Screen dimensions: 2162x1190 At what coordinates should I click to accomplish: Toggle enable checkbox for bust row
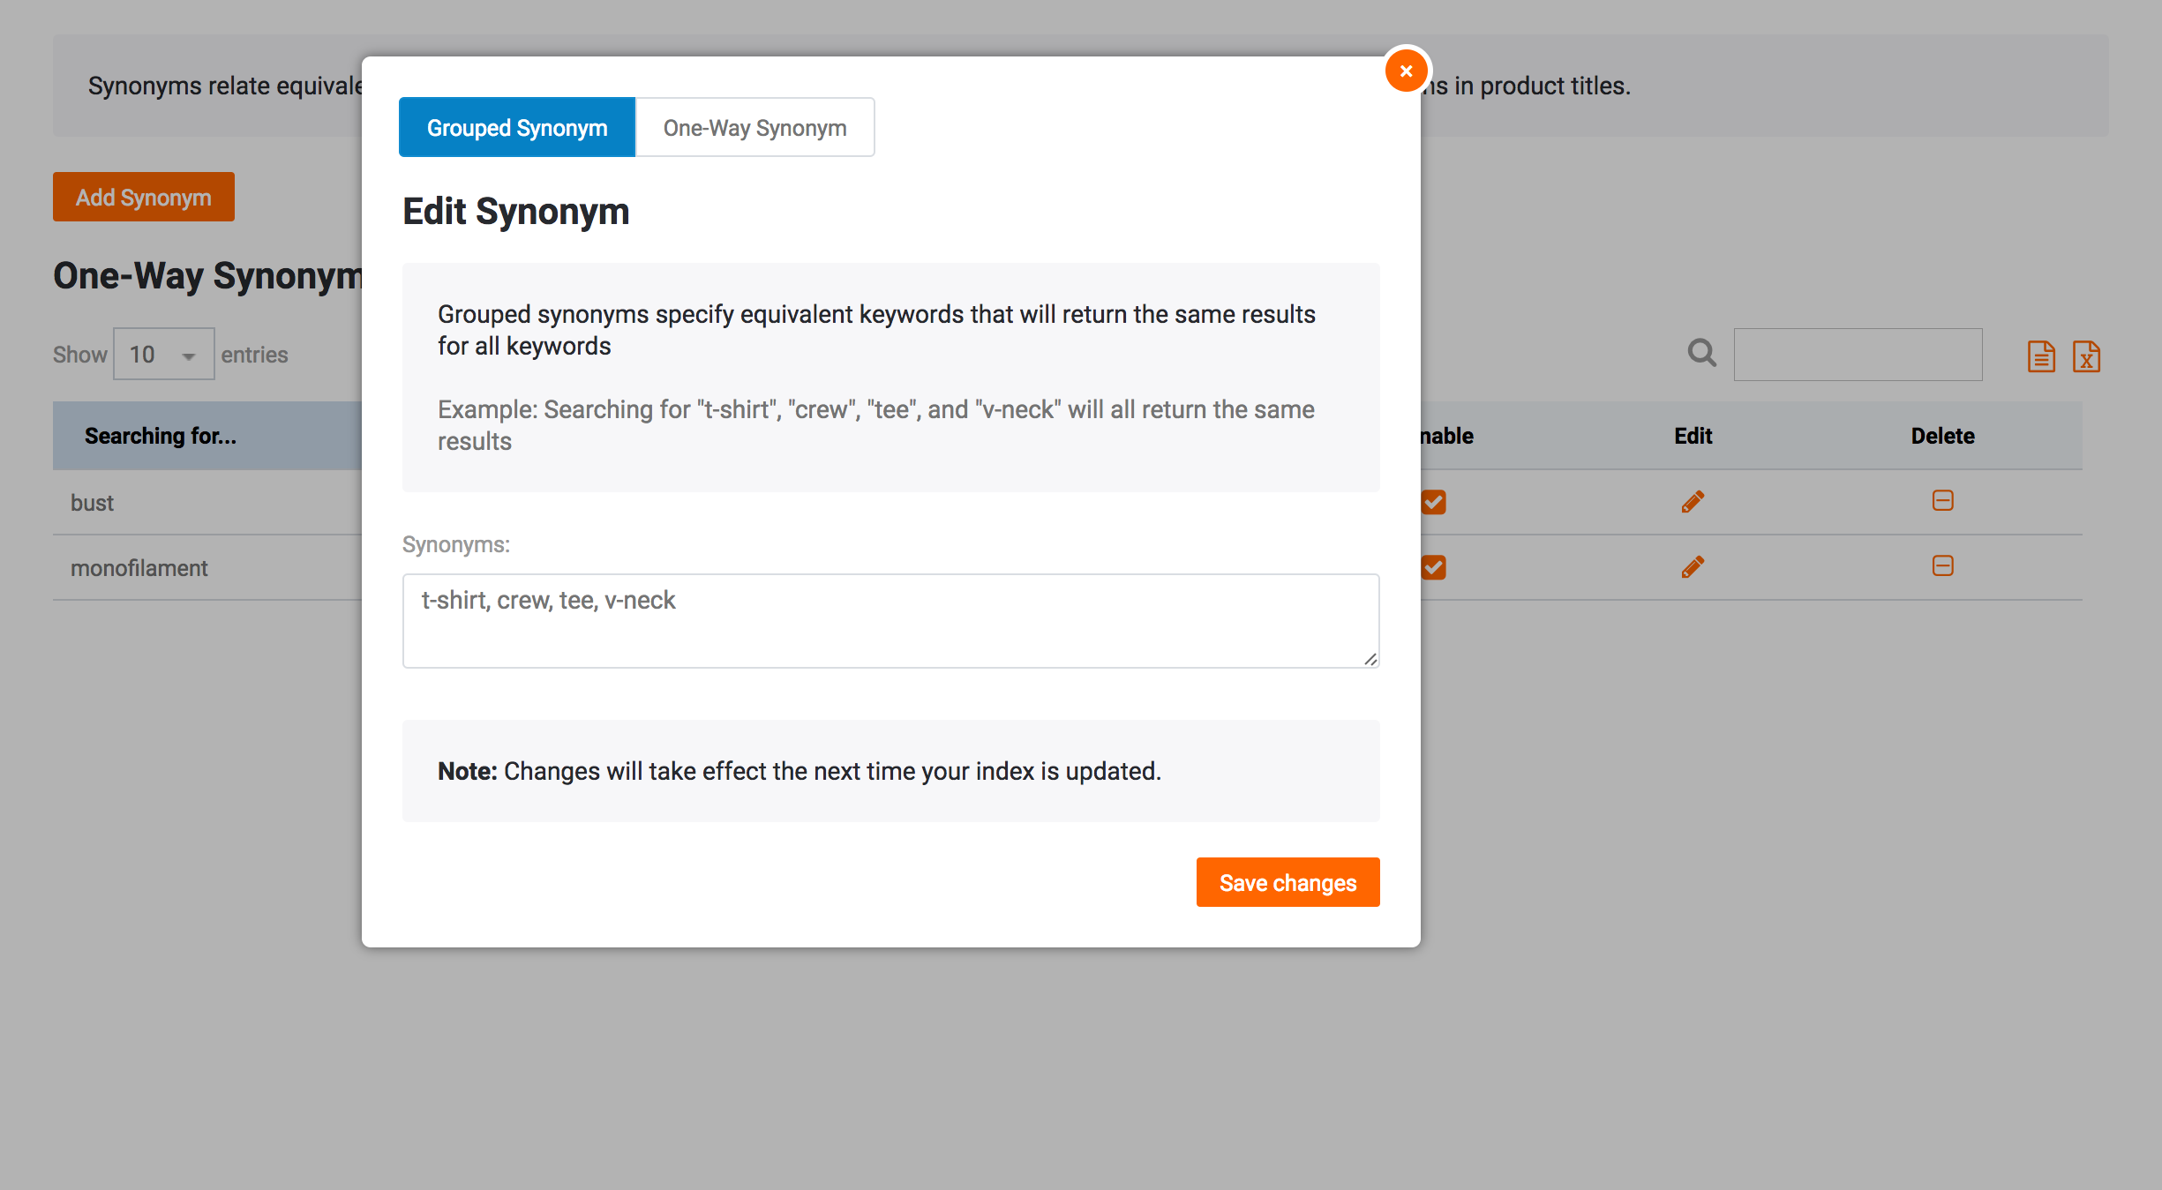pyautogui.click(x=1434, y=502)
